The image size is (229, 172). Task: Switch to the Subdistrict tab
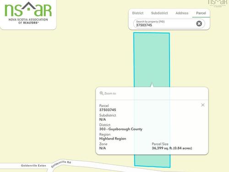tap(159, 13)
